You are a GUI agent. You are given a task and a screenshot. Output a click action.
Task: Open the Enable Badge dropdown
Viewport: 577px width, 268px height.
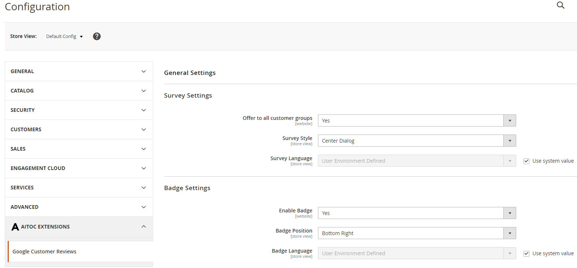click(x=417, y=213)
